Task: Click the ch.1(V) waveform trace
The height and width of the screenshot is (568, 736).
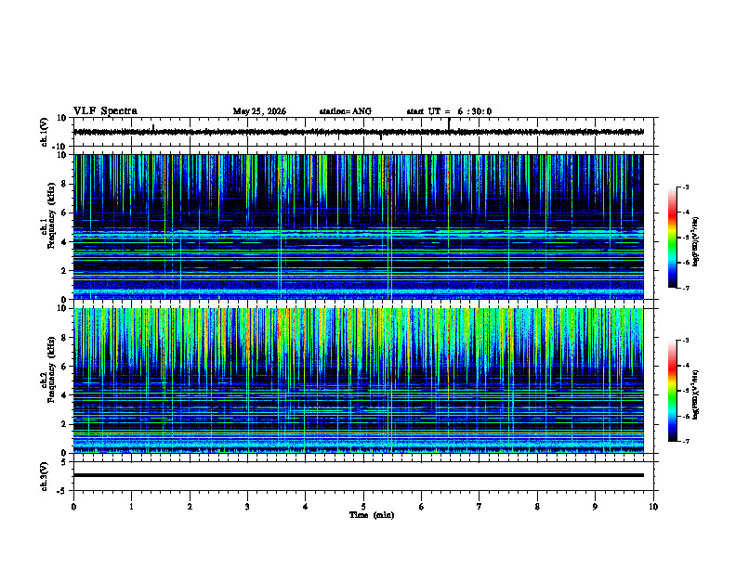Action: click(359, 132)
